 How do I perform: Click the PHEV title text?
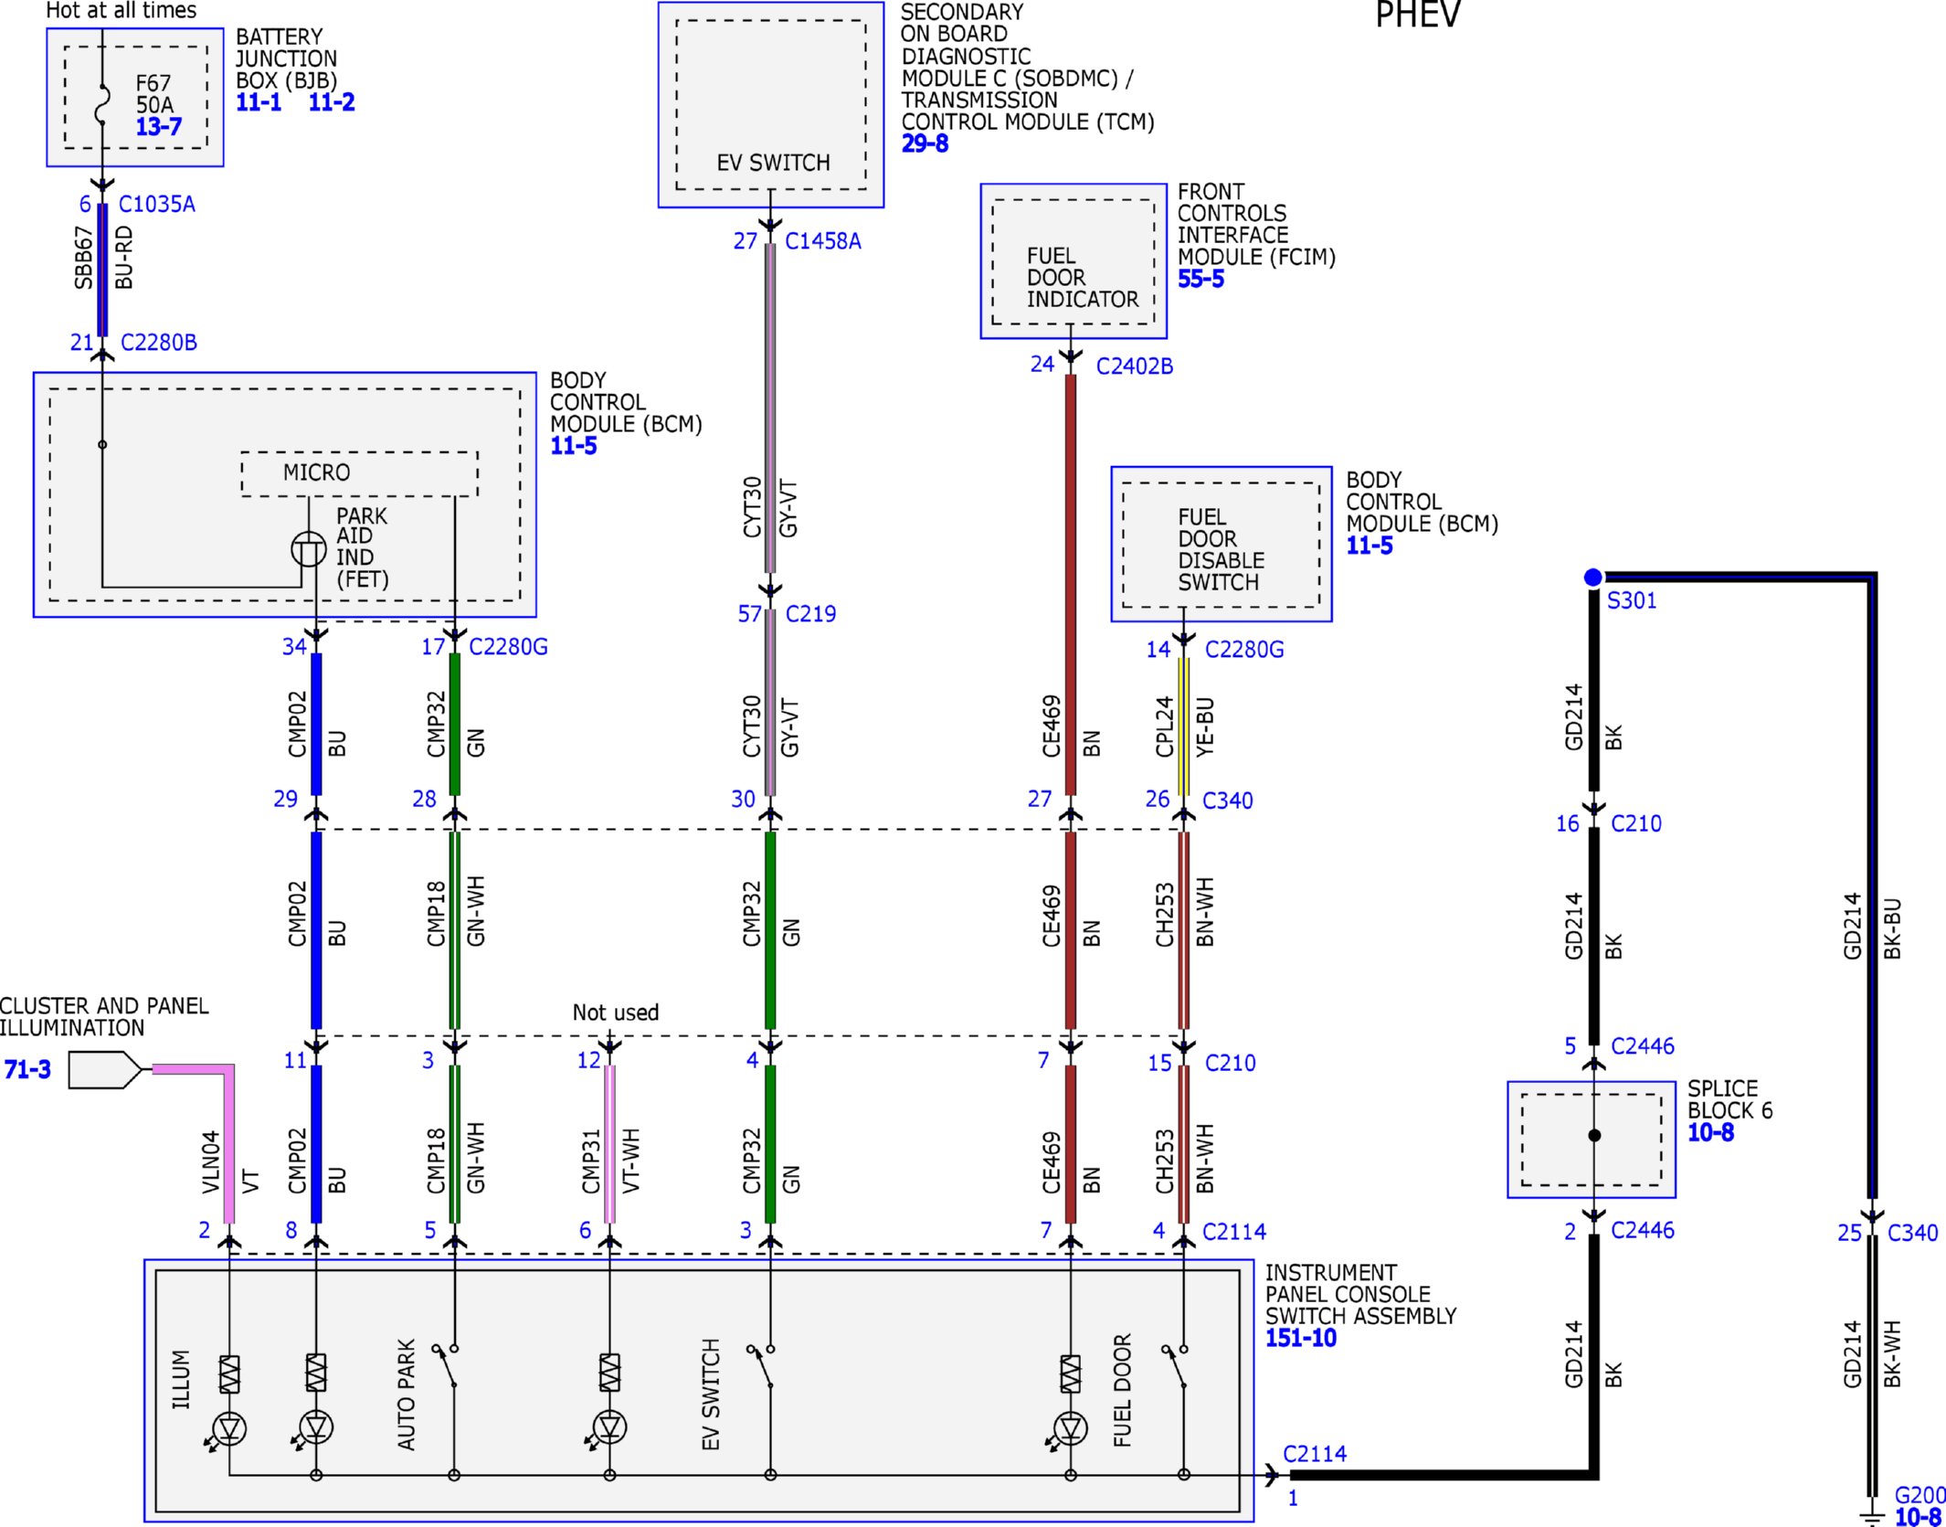[1418, 15]
